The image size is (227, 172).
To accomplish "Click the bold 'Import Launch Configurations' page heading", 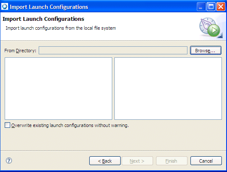I will coord(43,19).
